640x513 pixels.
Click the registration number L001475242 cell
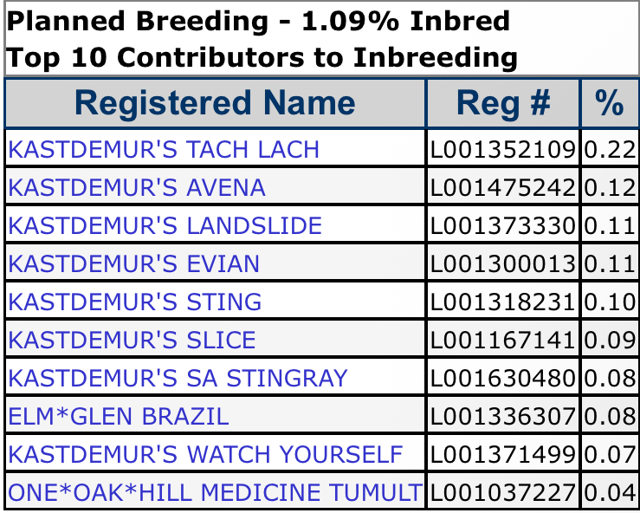(x=503, y=188)
